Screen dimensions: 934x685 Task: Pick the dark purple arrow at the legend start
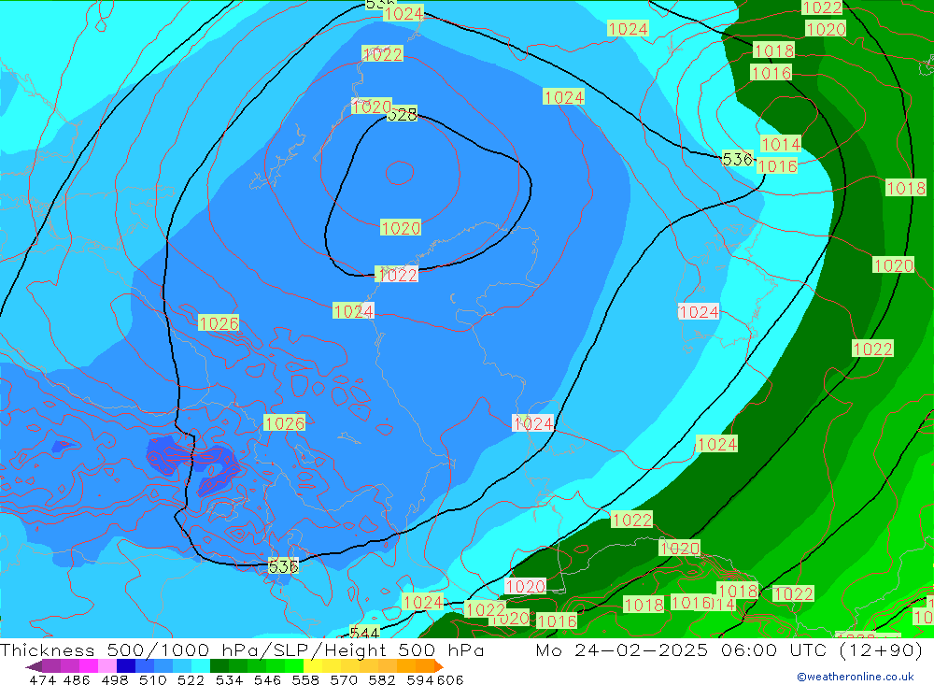34,666
